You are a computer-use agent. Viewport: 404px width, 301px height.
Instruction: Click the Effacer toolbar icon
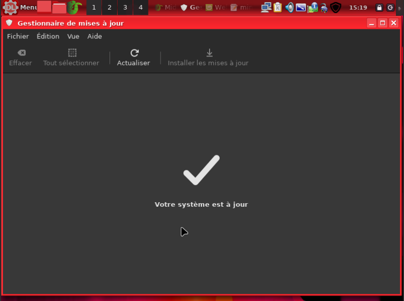[x=21, y=53]
